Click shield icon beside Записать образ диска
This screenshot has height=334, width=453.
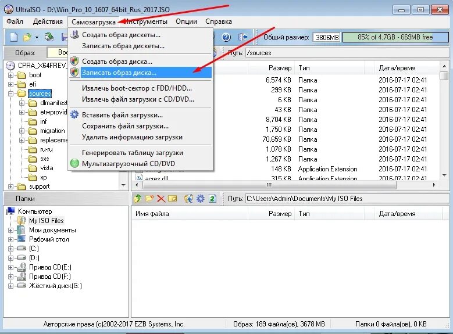pyautogui.click(x=74, y=72)
